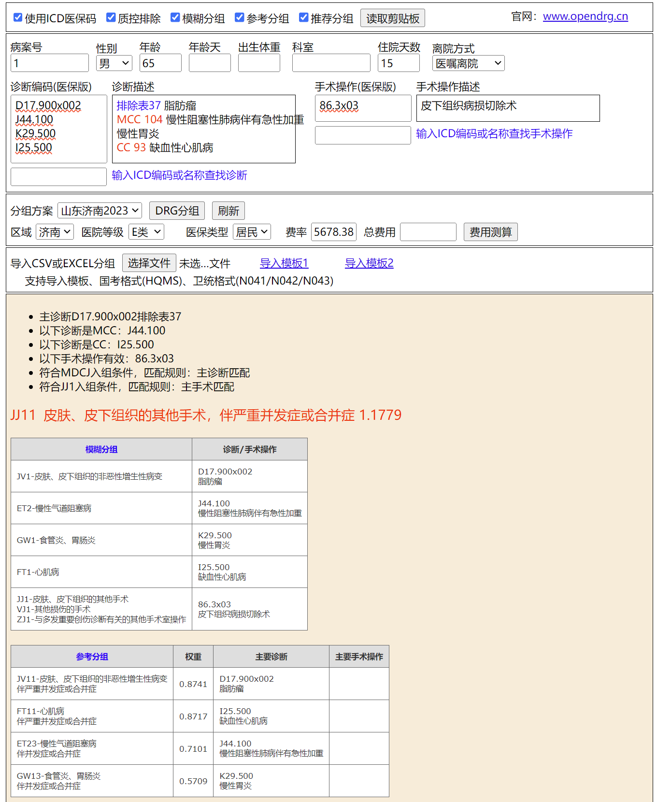Viewport: 657px width, 802px height.
Task: Expand the 医院等级 dropdown
Action: pos(146,232)
